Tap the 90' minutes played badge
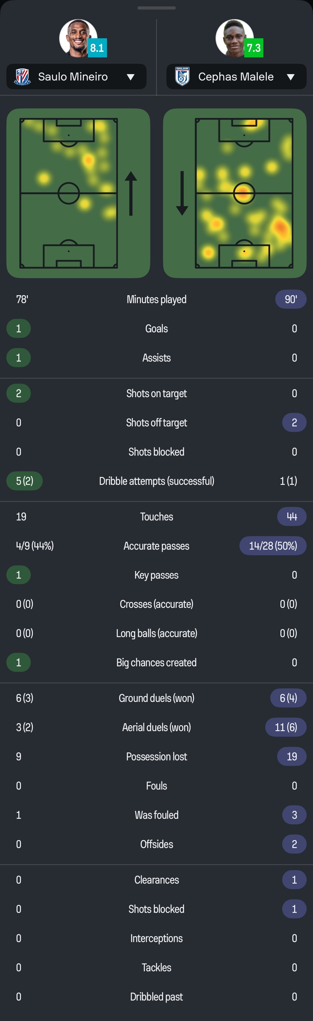 (x=291, y=299)
